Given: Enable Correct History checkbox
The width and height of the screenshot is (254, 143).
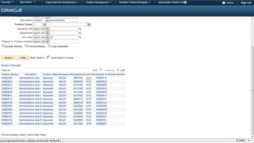Looking at the screenshot, I should click(x=26, y=46).
